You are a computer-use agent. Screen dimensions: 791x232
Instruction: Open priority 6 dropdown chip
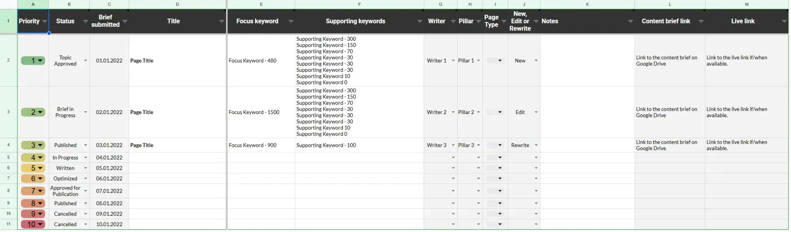coord(33,178)
